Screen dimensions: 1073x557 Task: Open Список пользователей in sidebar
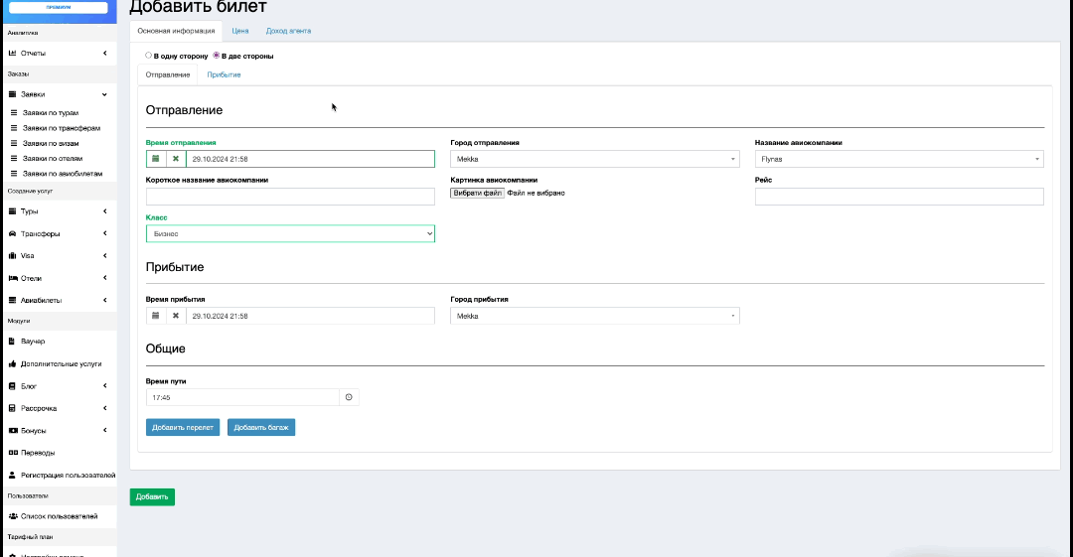pos(60,516)
